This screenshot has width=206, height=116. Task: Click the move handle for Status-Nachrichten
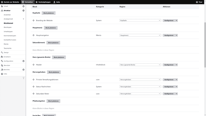33,86
